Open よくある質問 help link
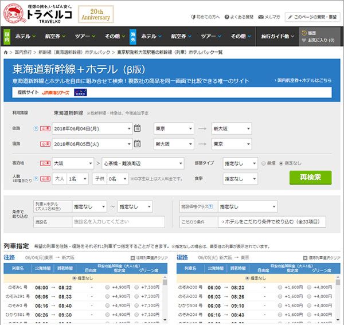The image size is (344, 325). click(x=239, y=17)
